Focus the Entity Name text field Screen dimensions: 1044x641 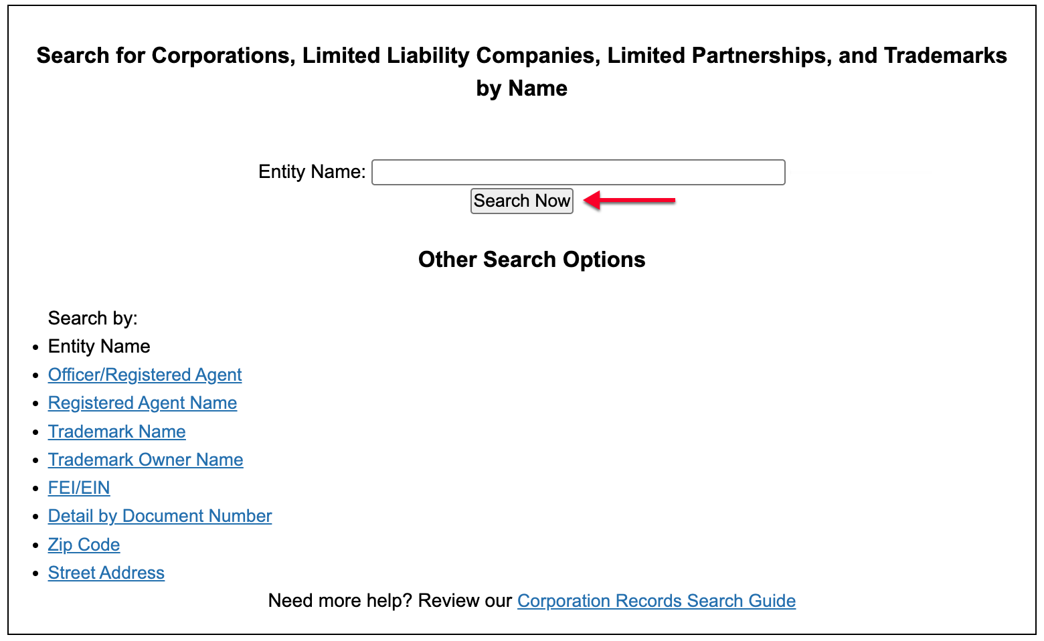[x=578, y=172]
